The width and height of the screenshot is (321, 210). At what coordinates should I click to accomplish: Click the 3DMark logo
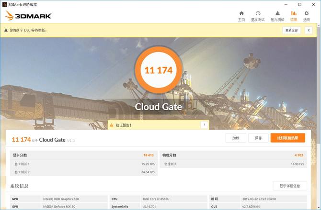pyautogui.click(x=28, y=16)
